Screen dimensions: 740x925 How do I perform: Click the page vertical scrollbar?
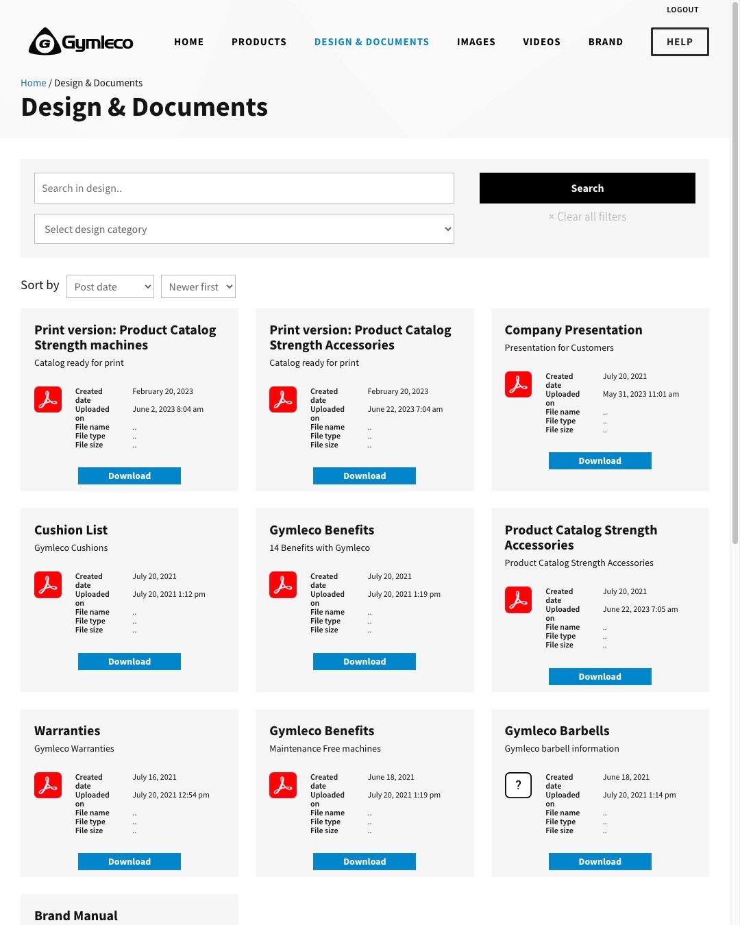[735, 274]
